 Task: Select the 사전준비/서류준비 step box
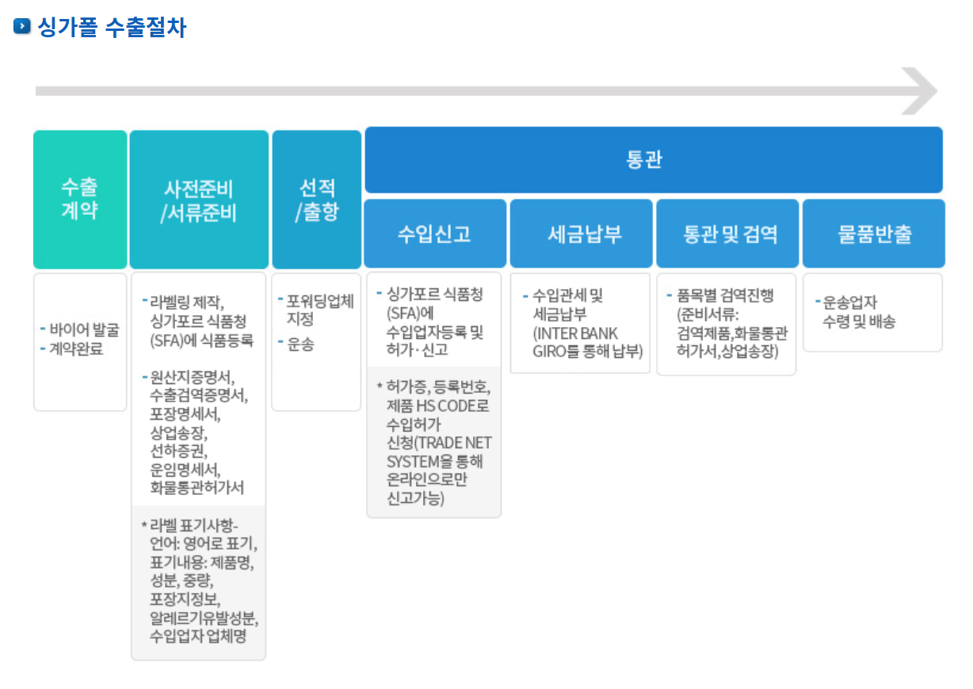[199, 200]
